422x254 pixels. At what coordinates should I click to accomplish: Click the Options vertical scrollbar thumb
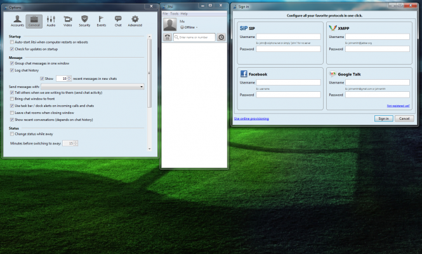point(149,73)
